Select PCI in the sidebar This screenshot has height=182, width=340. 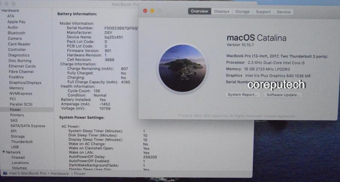tap(13, 99)
